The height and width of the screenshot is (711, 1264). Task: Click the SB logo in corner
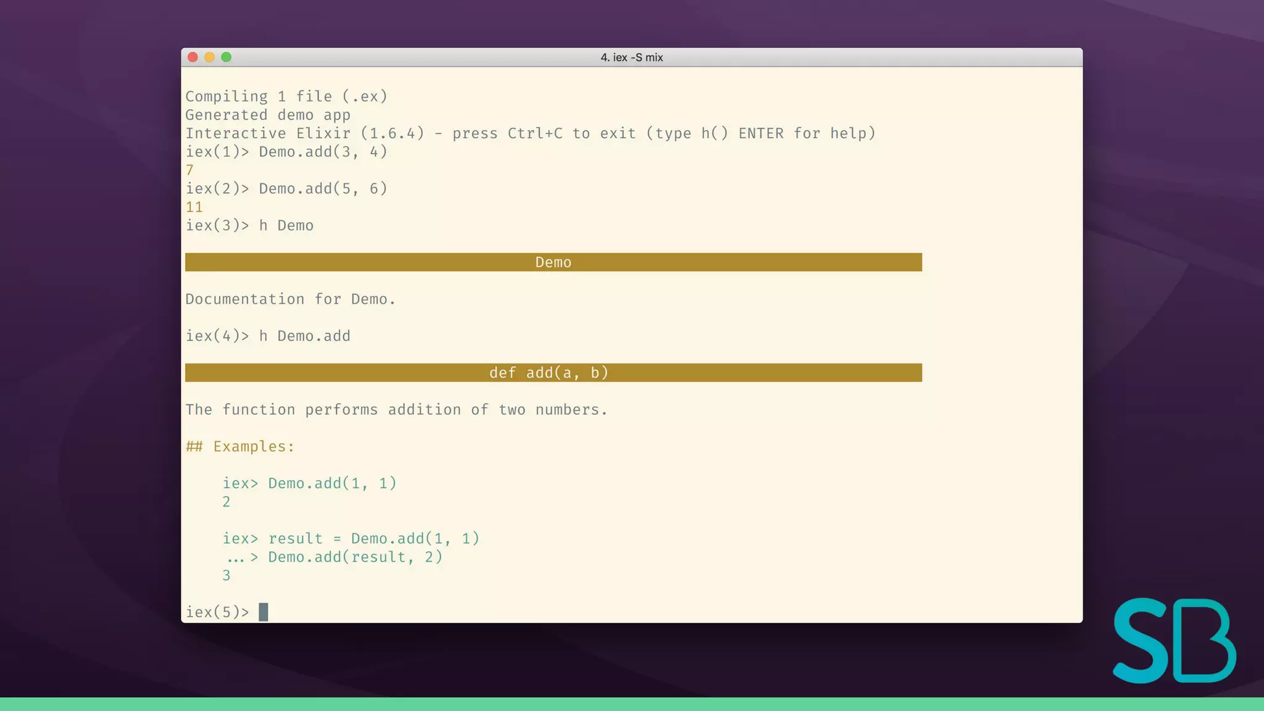point(1174,640)
